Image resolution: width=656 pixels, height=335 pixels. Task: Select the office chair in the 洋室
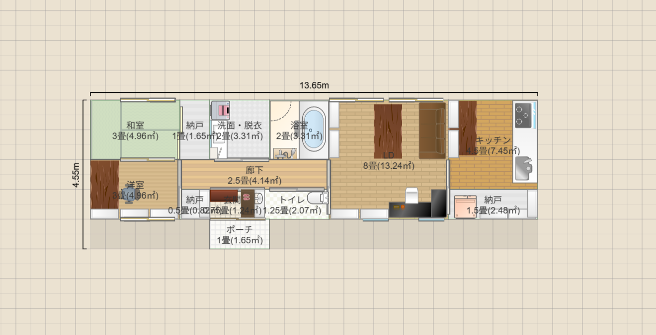pyautogui.click(x=130, y=195)
